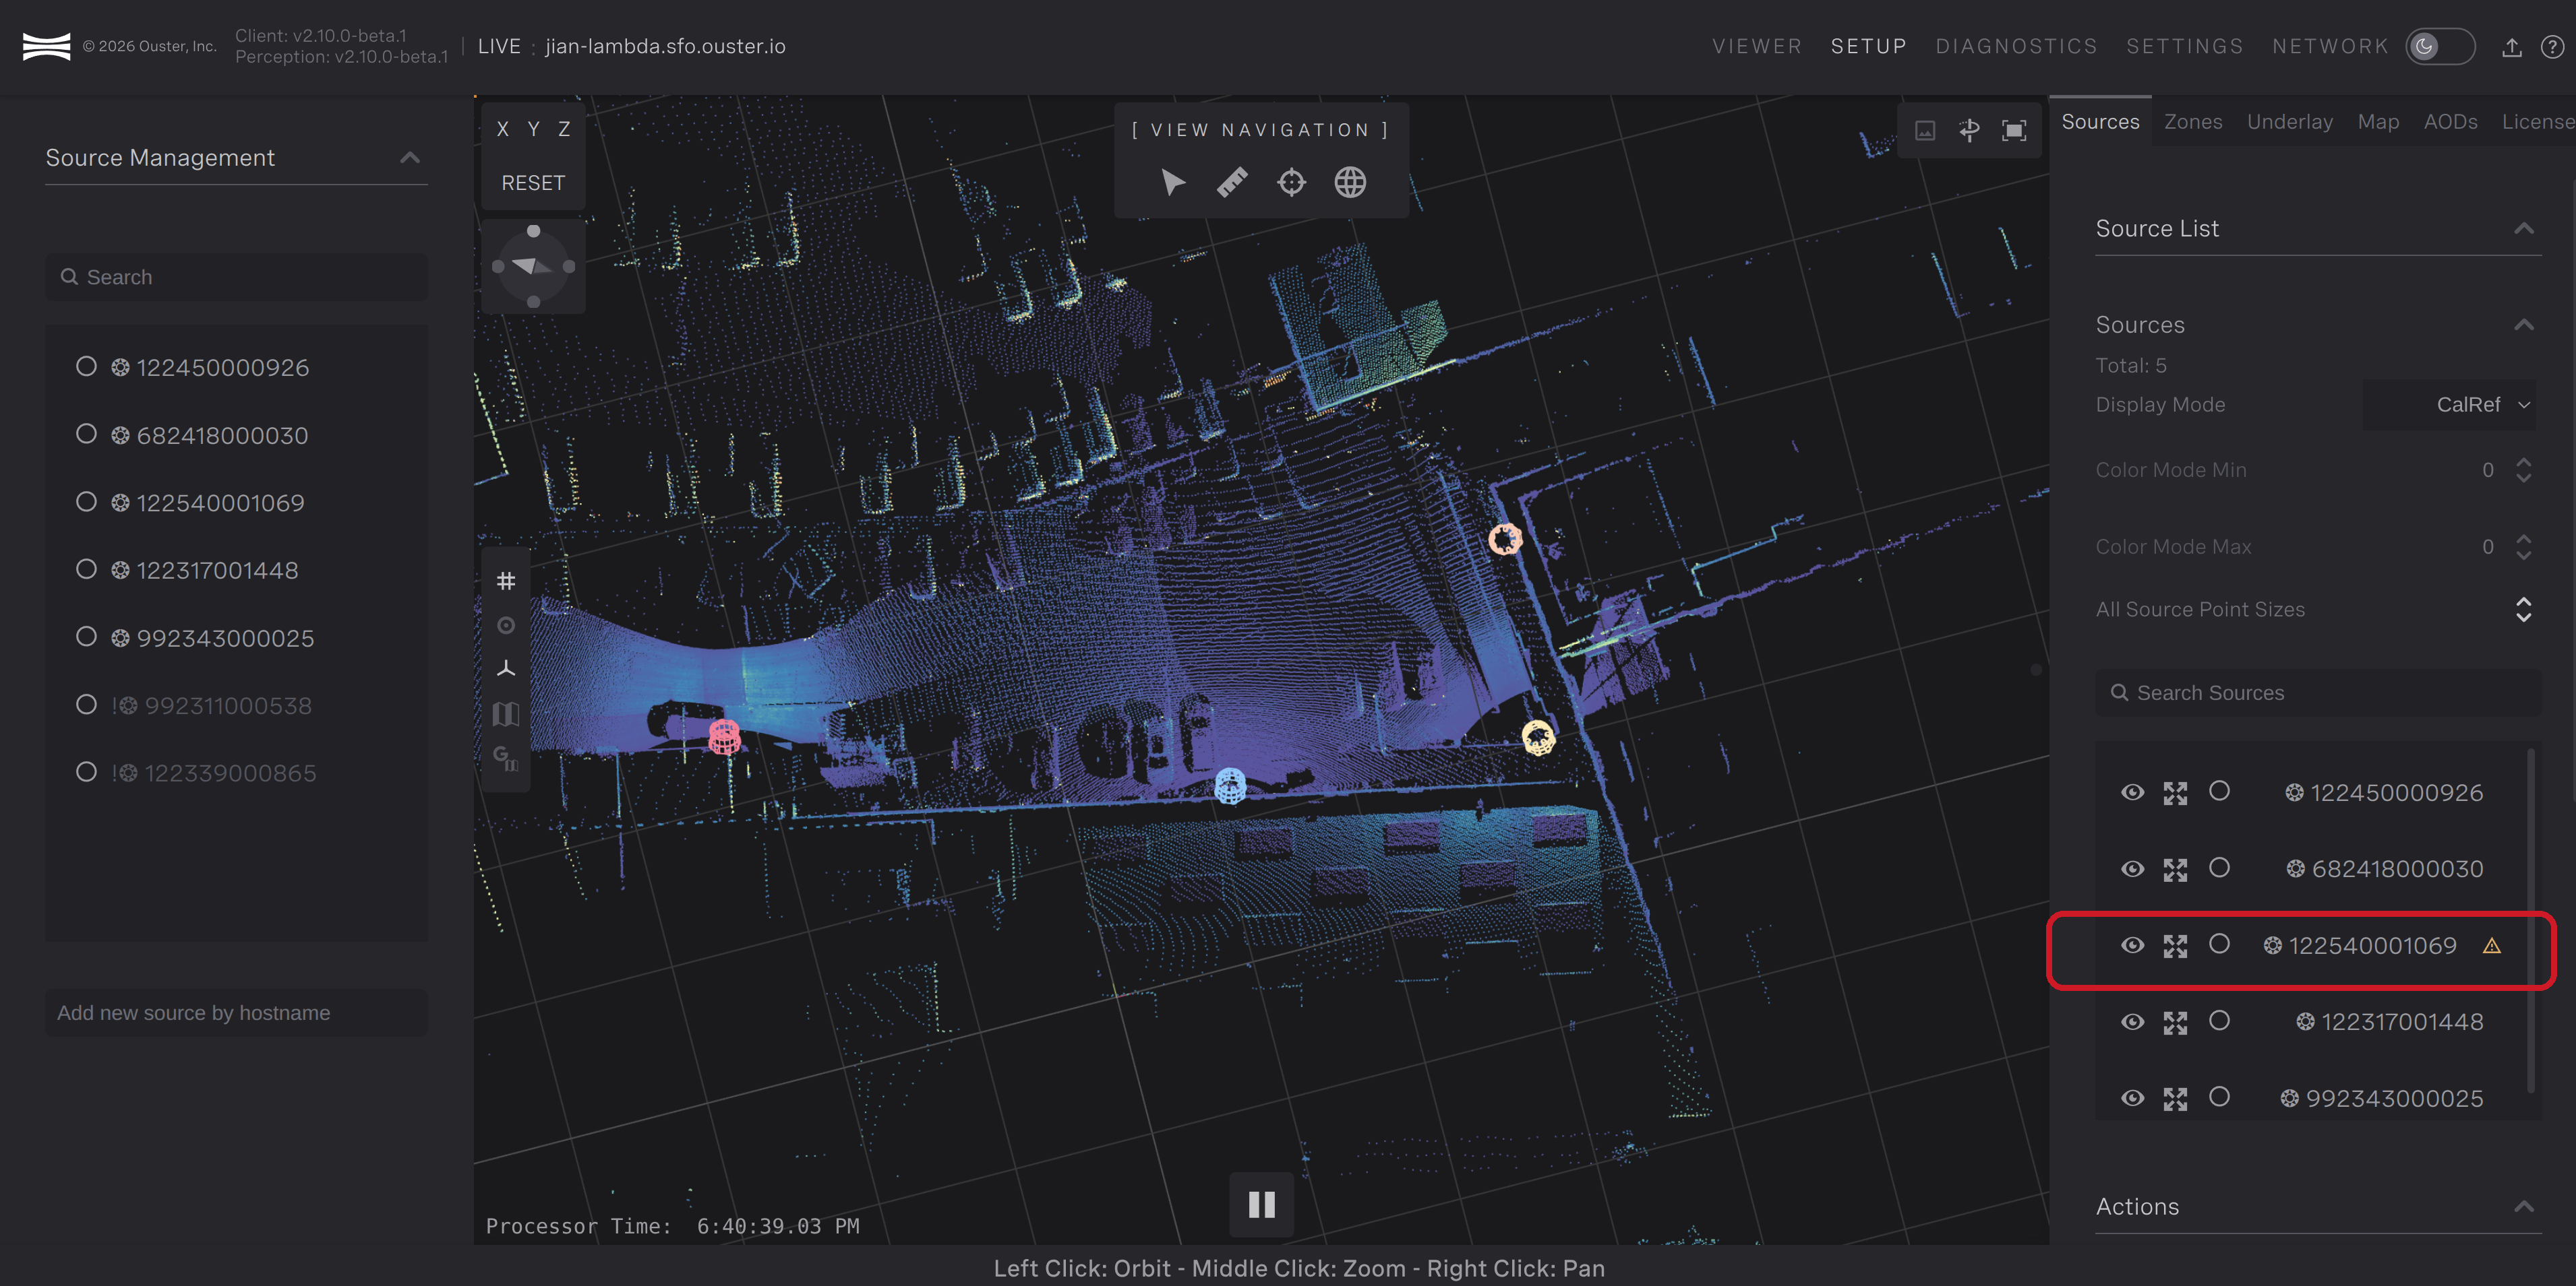Click the Add new source by hostname field
This screenshot has width=2576, height=1286.
click(x=236, y=1012)
